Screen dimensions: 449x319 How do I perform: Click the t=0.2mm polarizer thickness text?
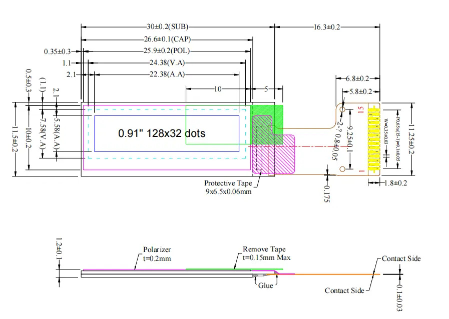click(x=157, y=258)
